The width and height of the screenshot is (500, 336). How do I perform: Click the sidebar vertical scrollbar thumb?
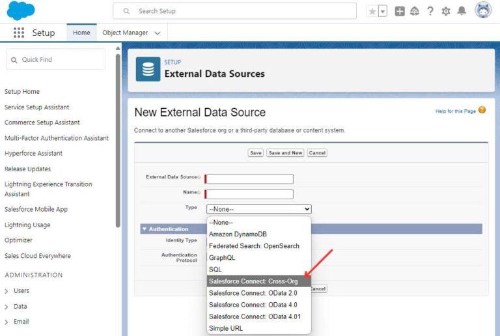point(118,140)
